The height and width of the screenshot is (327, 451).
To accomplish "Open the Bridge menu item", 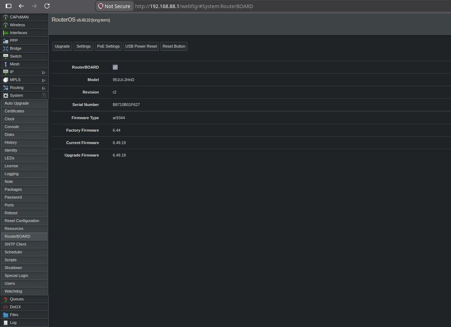I will [24, 49].
